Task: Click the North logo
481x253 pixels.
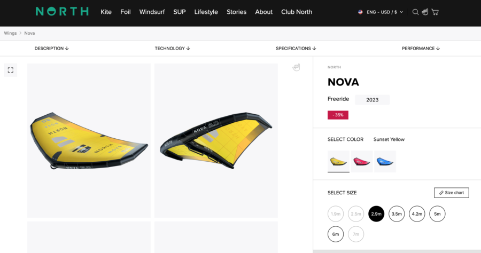Action: [61, 12]
